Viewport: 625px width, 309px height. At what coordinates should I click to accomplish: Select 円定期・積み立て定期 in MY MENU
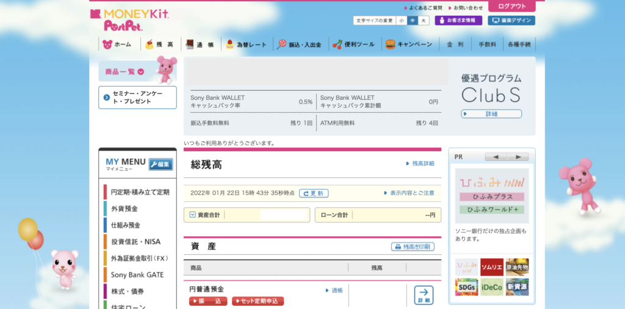point(137,192)
